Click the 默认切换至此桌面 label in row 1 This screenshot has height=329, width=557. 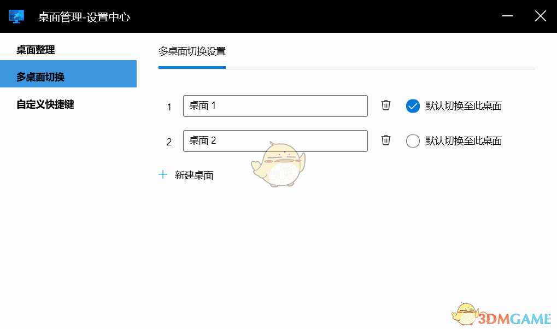(462, 105)
